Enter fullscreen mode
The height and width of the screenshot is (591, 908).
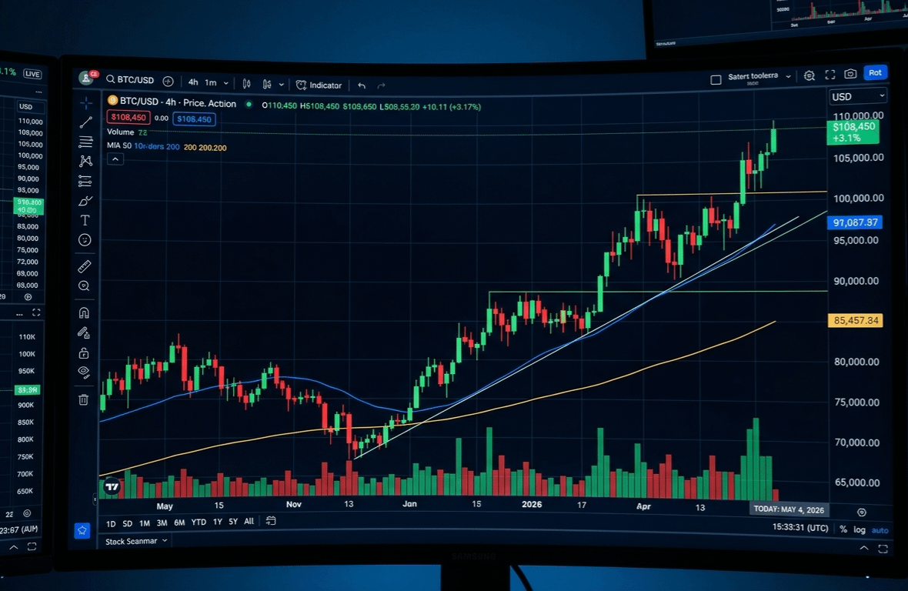[x=830, y=75]
